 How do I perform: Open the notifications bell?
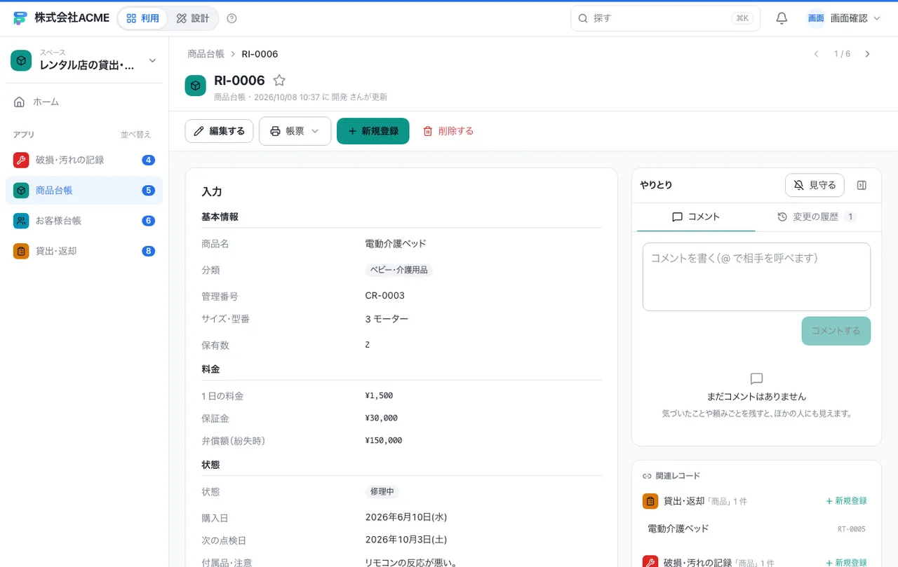pyautogui.click(x=782, y=18)
